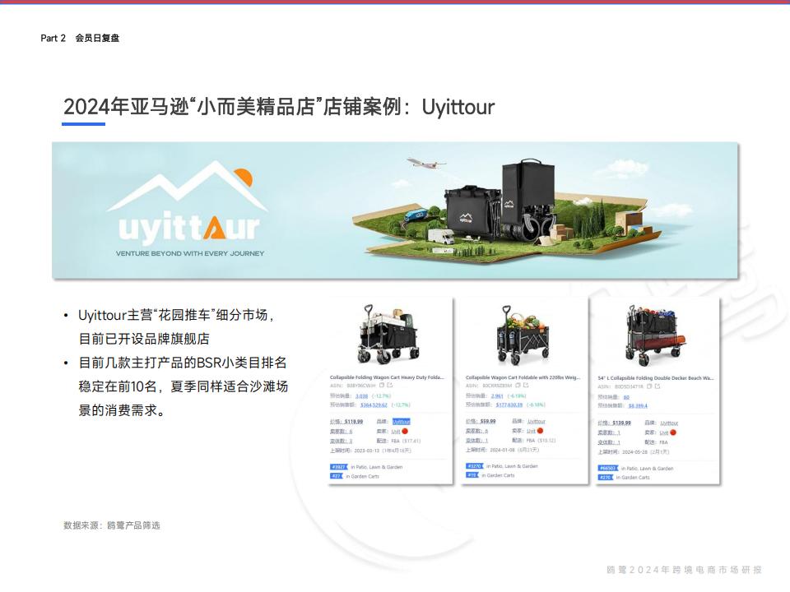The width and height of the screenshot is (790, 592).
Task: Click FBA fulfillment text in $59.99 card
Action: (x=531, y=441)
